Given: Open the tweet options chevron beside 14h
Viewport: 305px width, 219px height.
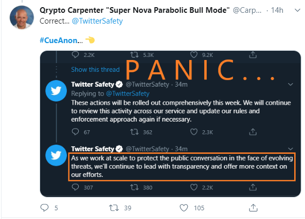Looking at the screenshot, I should (297, 10).
